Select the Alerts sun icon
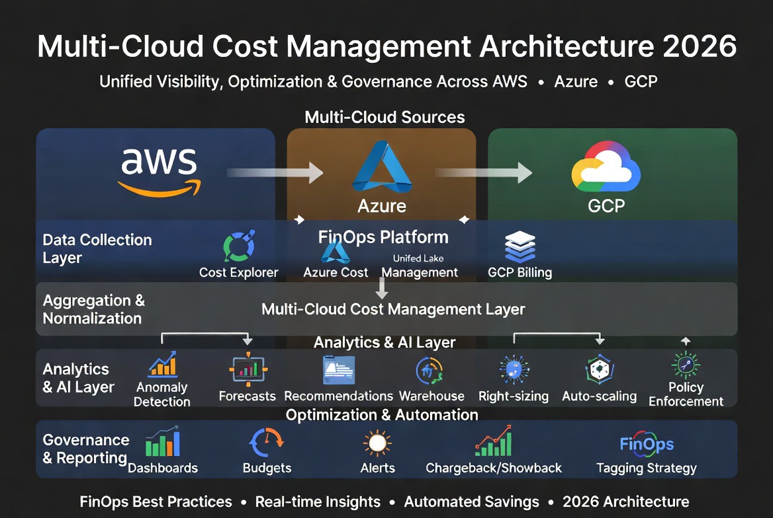The image size is (773, 518). [378, 443]
